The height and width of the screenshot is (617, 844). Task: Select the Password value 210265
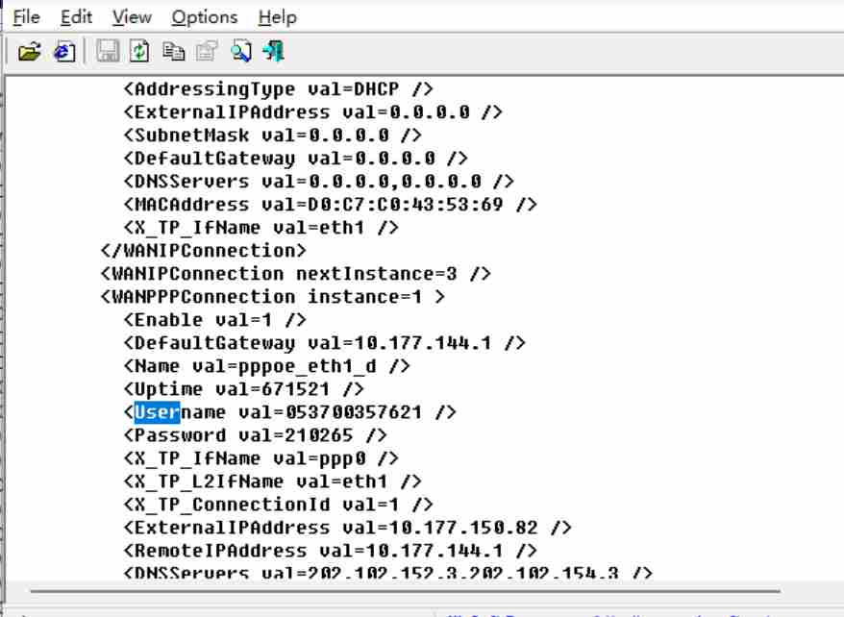pos(318,435)
